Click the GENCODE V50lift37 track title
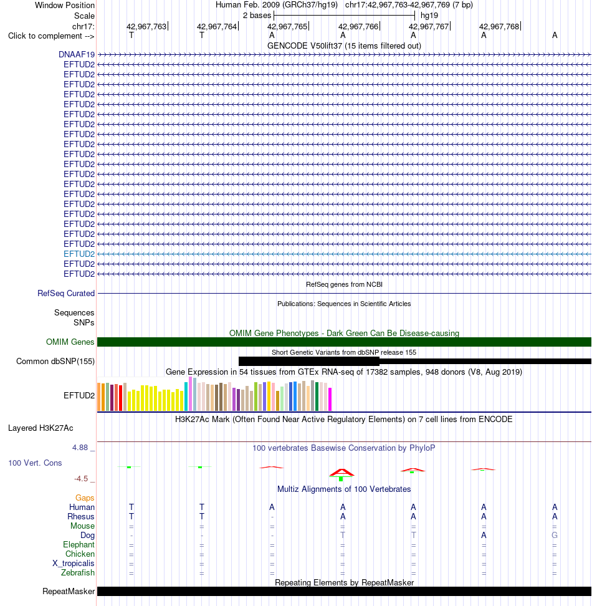Viewport: 592px width, 606px height. 344,46
